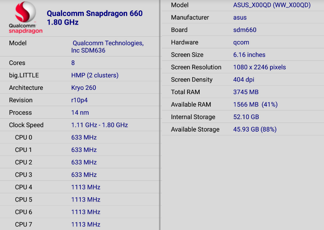Select the Hardware value qcom
The image size is (324, 230).
tap(241, 43)
